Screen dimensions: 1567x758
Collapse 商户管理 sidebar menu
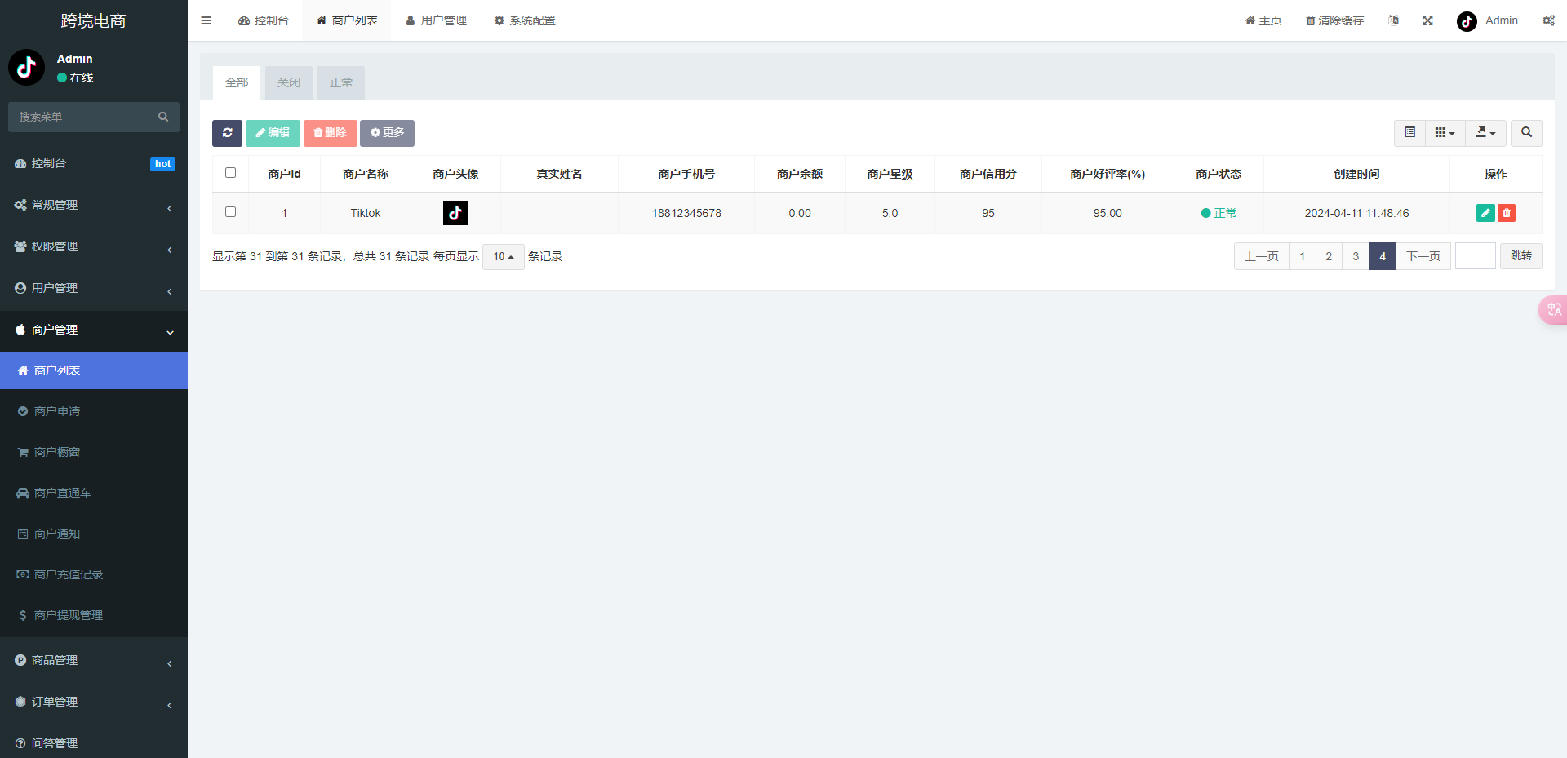click(x=94, y=330)
